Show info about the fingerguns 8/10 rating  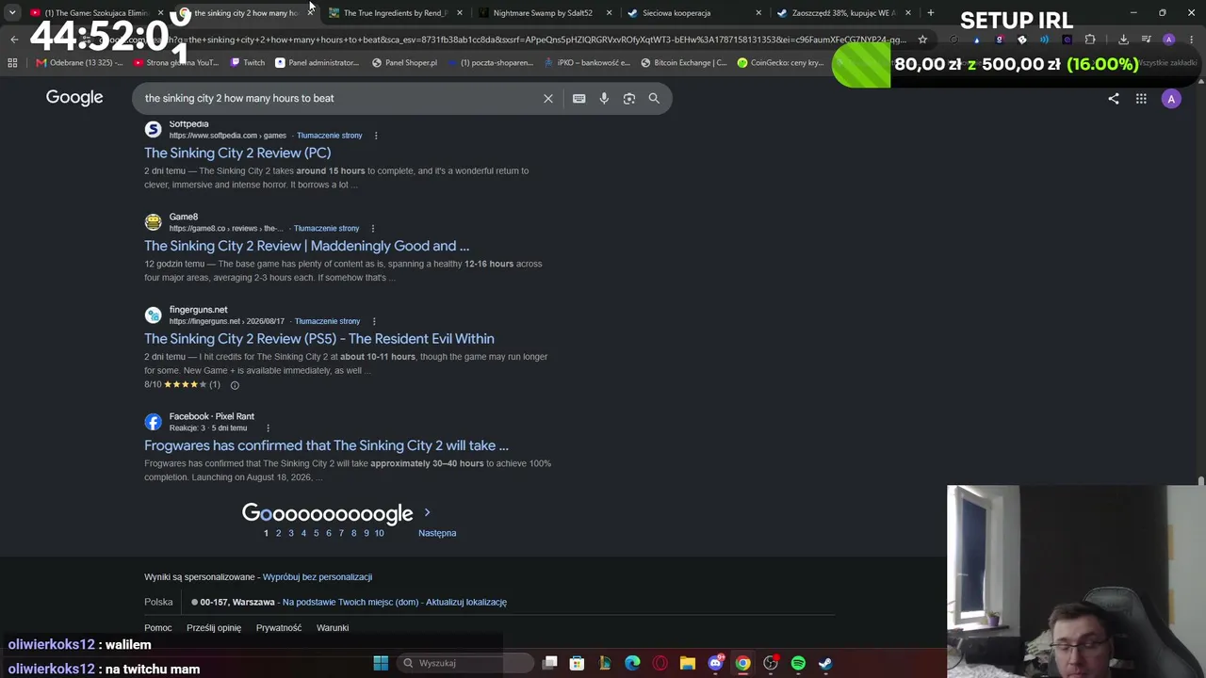(235, 385)
